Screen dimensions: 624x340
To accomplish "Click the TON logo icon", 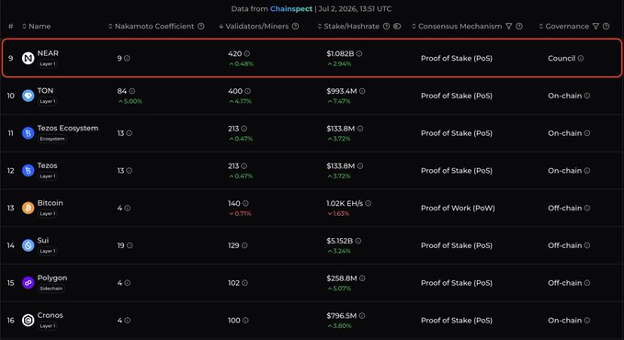I will 28,96.
